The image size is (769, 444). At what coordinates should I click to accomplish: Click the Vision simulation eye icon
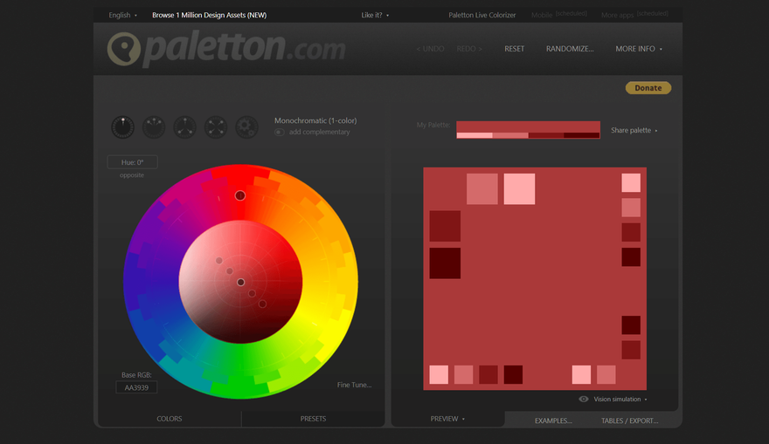(x=583, y=399)
